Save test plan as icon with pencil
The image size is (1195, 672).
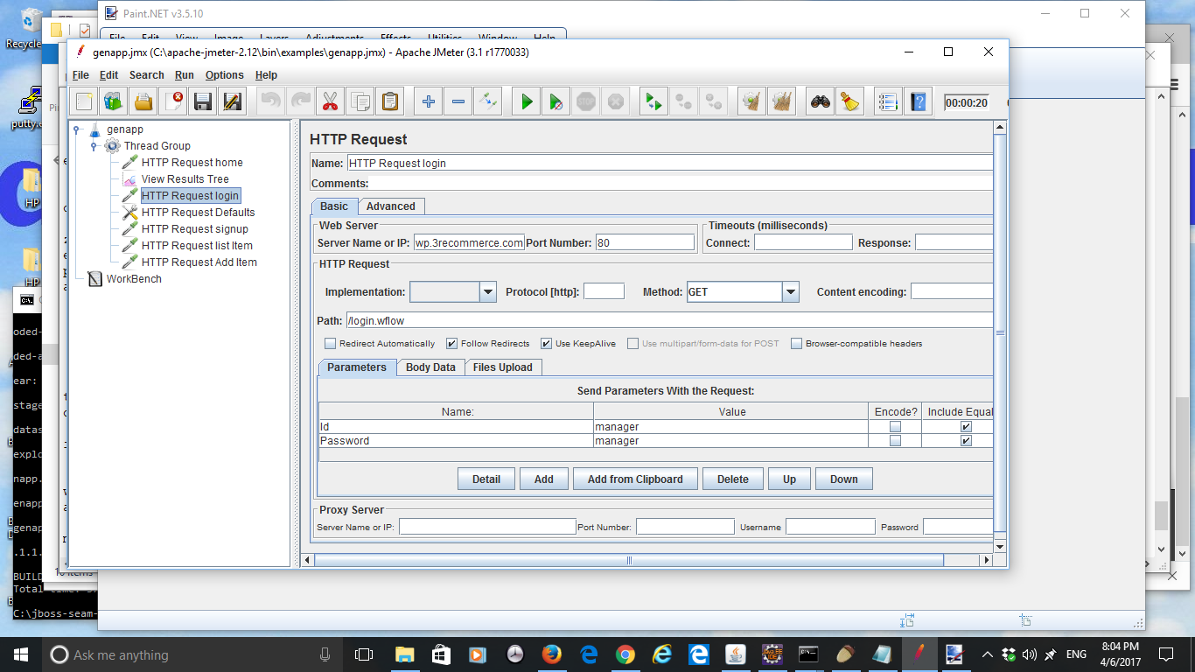coord(233,101)
